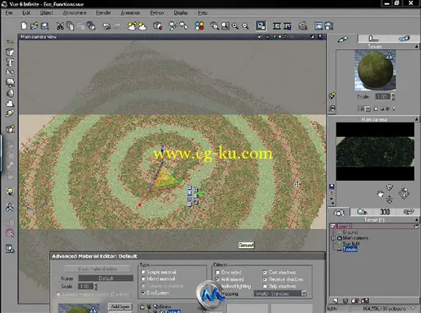Open the Mapping World-Standard dropdown
Image resolution: width=421 pixels, height=313 pixels.
[x=280, y=293]
